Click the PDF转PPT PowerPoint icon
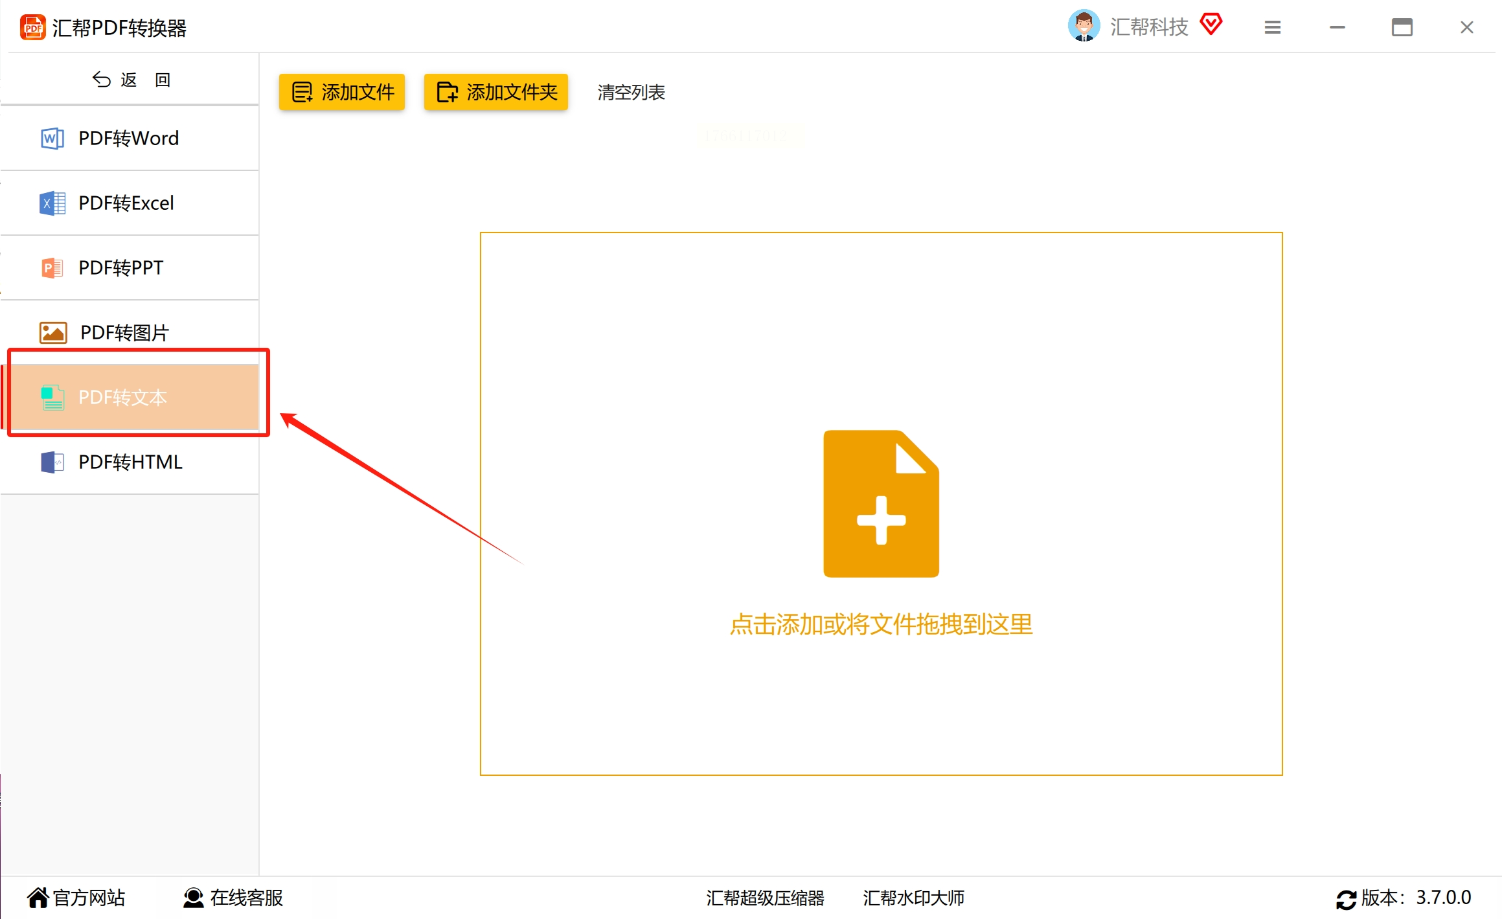The width and height of the screenshot is (1502, 919). tap(52, 267)
